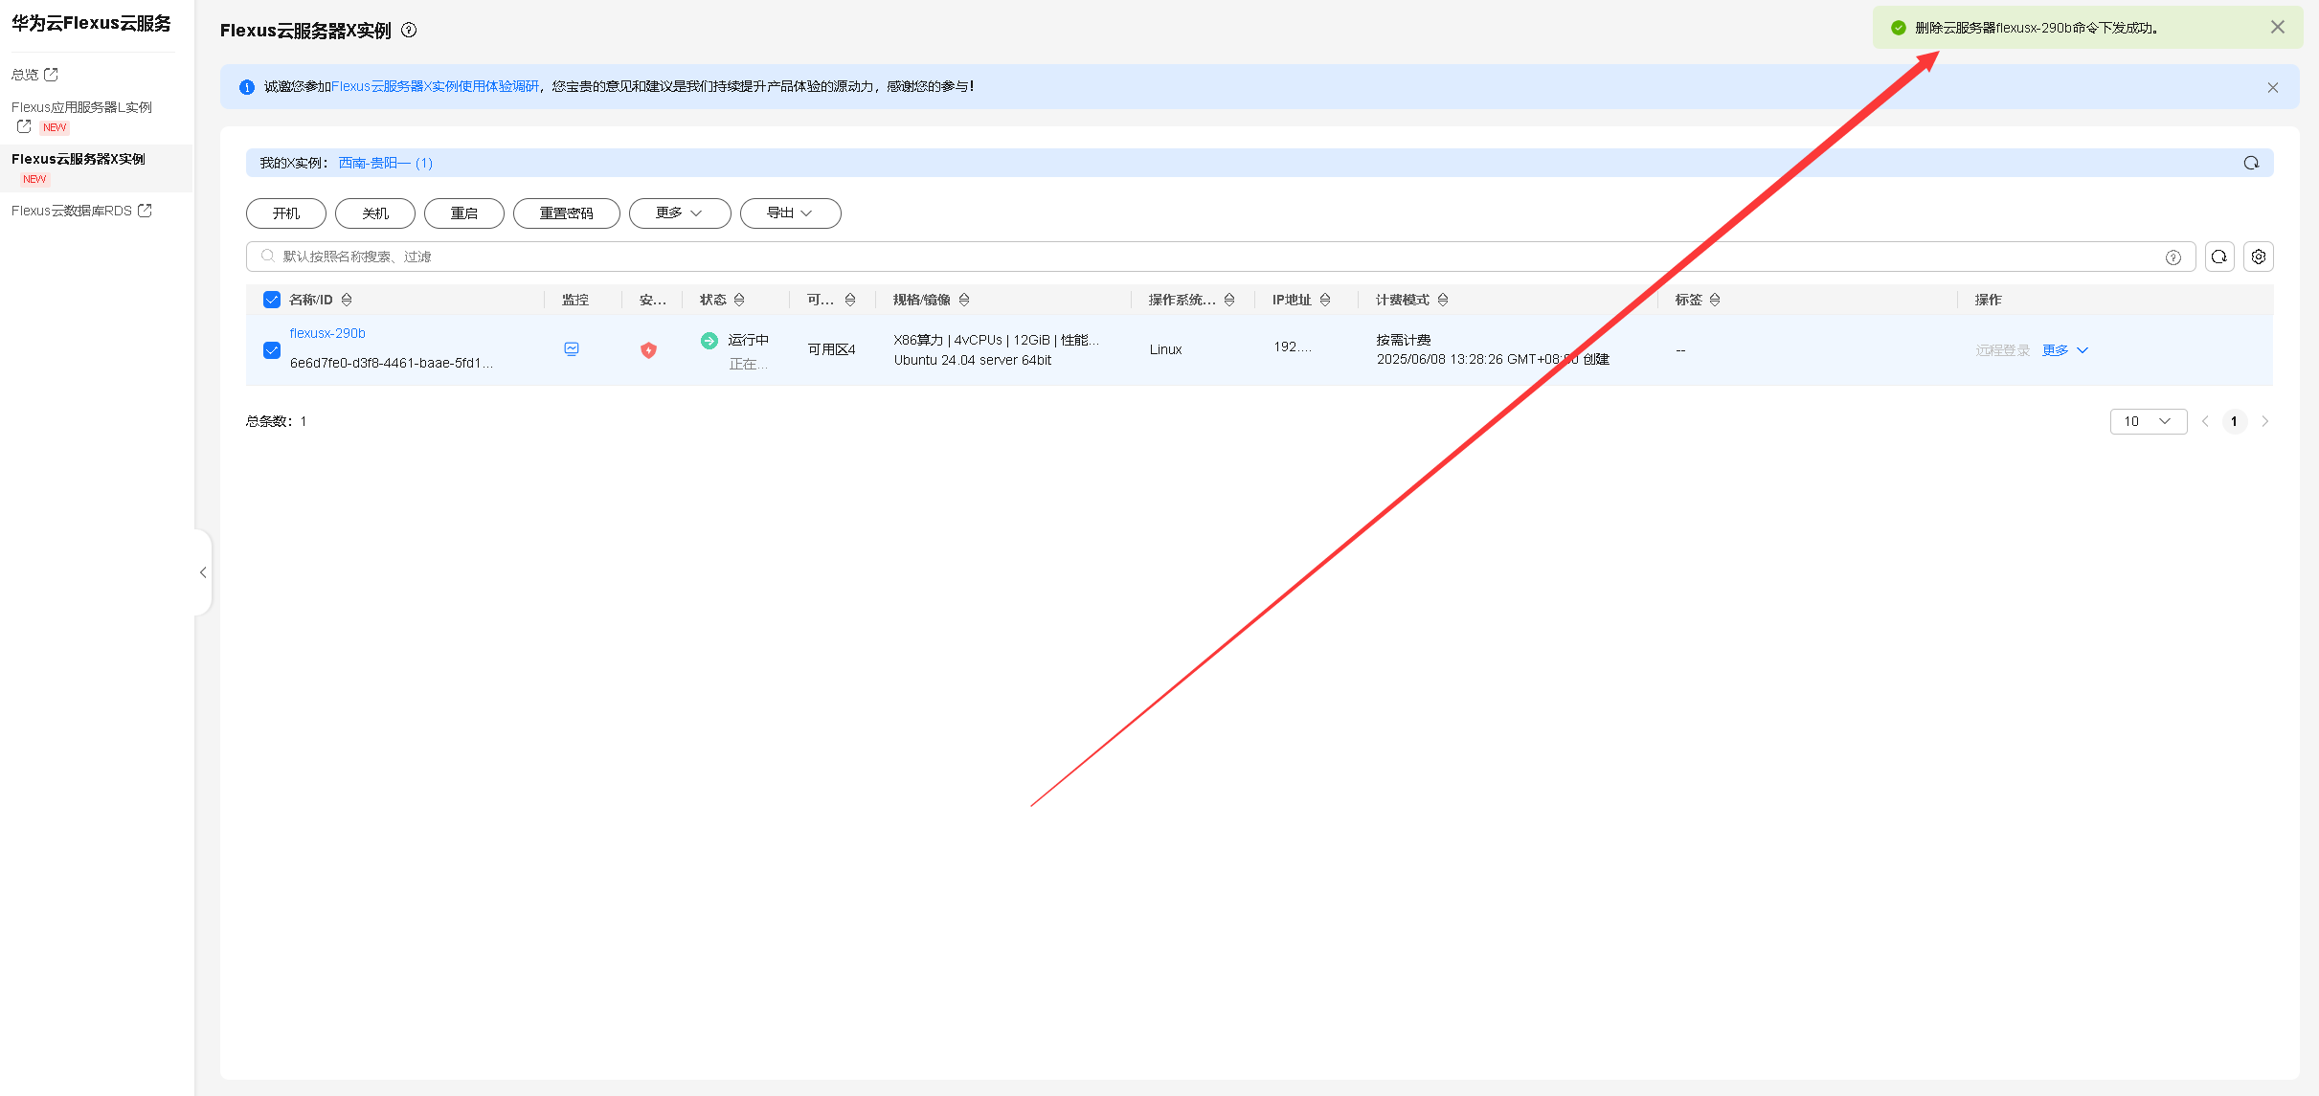Image resolution: width=2319 pixels, height=1096 pixels.
Task: Uncheck the flexusx-290b row checkbox
Action: click(272, 349)
